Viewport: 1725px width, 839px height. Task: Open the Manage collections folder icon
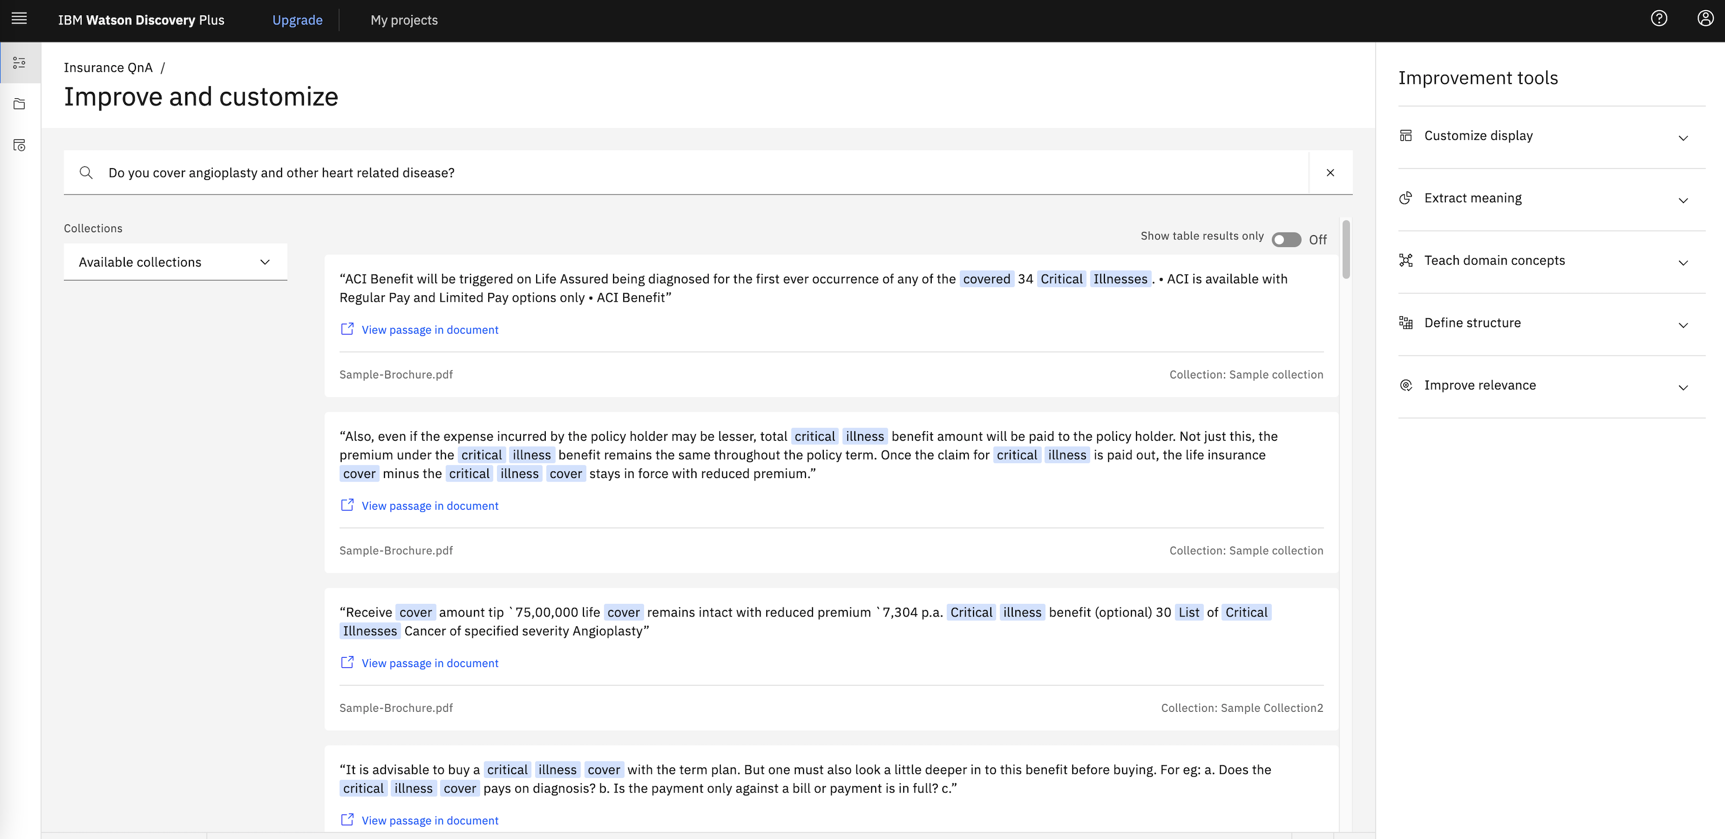[x=19, y=104]
